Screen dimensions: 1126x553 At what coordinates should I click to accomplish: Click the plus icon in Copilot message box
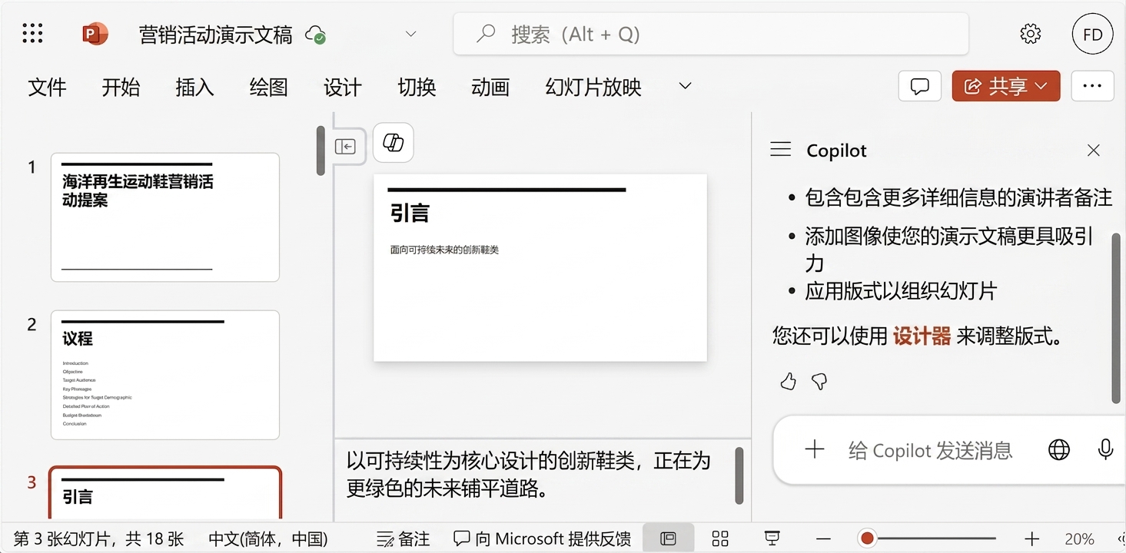[814, 450]
